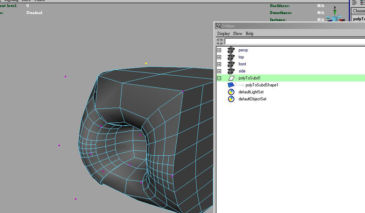Expand the side camera node

click(219, 71)
